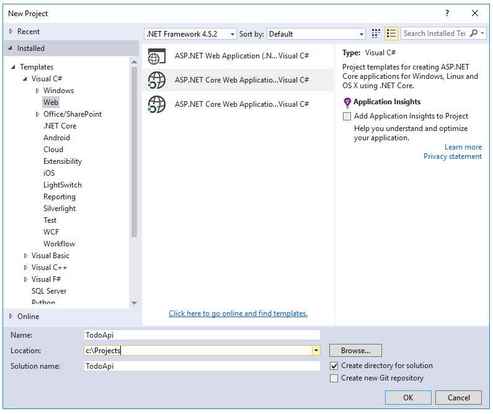Viewport: 493px width, 414px height.
Task: Select the iOS category
Action: click(x=49, y=173)
